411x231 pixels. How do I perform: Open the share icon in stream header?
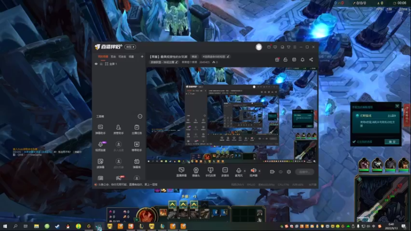(x=311, y=60)
